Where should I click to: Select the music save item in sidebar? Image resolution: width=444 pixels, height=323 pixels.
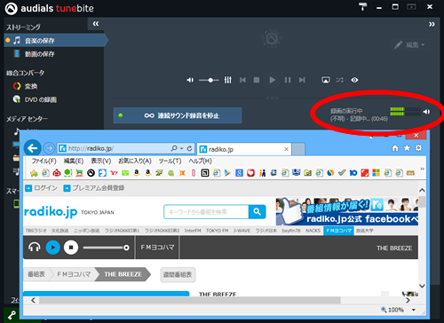point(55,41)
